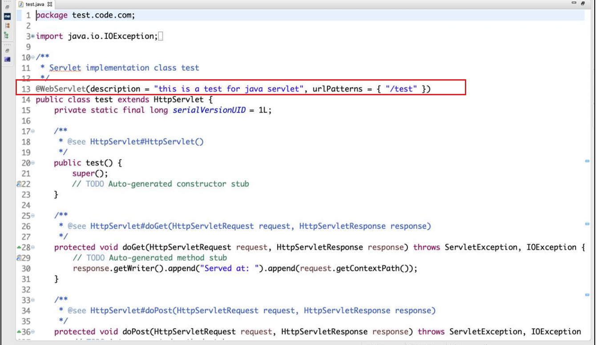Maximize the editor area with the restore icon
Image resolution: width=597 pixels, height=345 pixels.
point(583,4)
